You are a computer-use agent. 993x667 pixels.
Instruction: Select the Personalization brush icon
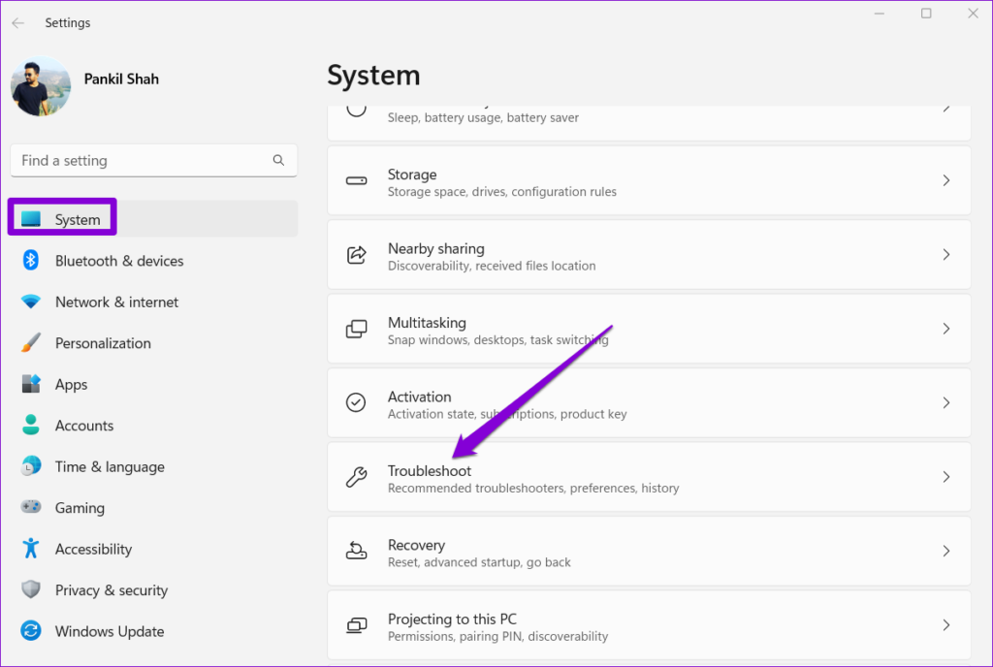point(30,343)
